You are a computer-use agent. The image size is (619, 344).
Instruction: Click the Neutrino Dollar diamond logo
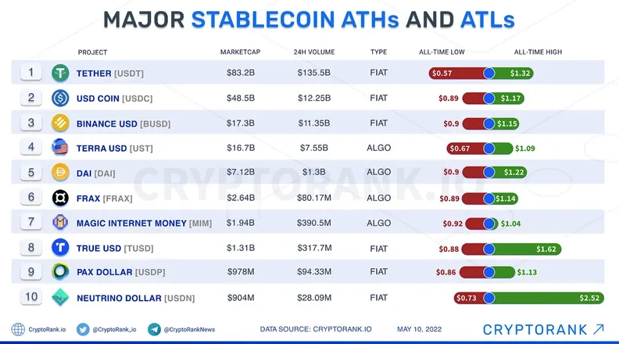coord(60,297)
